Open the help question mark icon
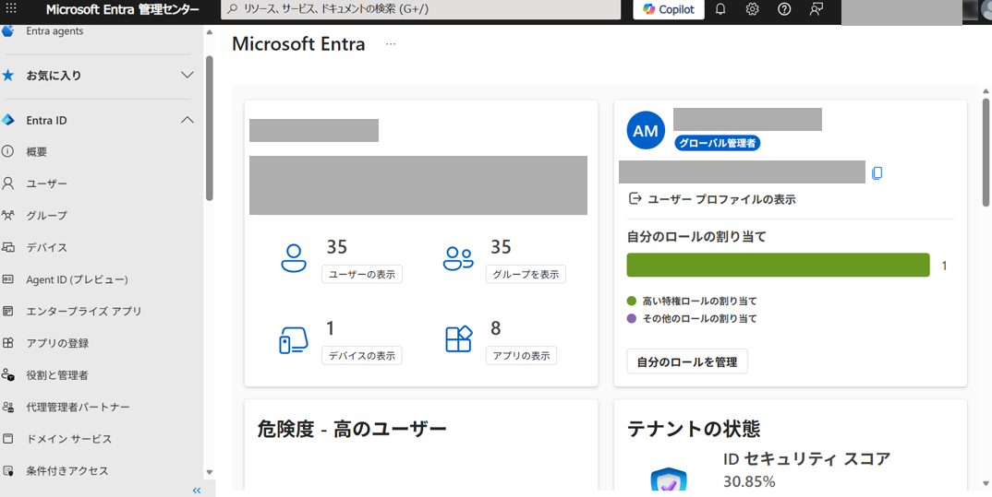 click(784, 9)
